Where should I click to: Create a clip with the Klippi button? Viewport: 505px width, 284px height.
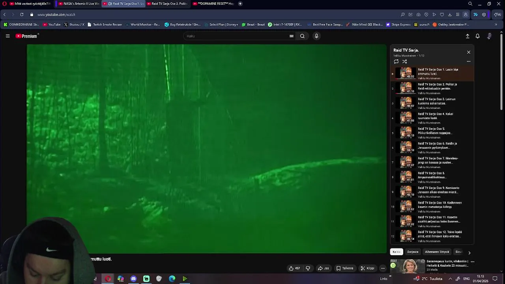(367, 268)
